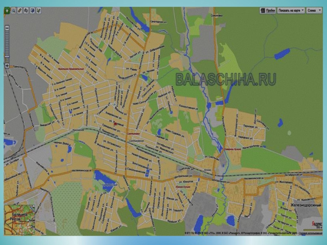Click the red marker on map
327x245 pixels.
click(115, 124)
